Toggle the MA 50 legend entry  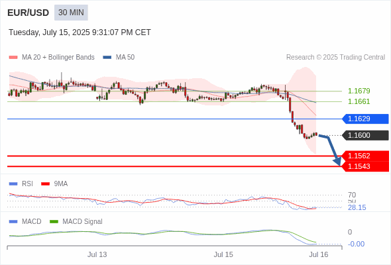119,58
